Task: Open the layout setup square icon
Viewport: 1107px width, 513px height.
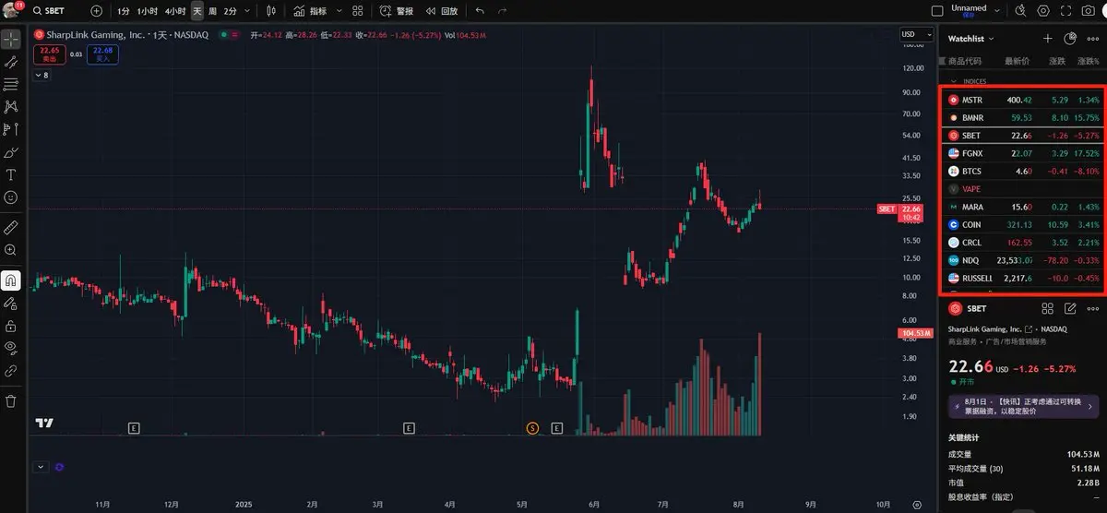Action: click(938, 11)
